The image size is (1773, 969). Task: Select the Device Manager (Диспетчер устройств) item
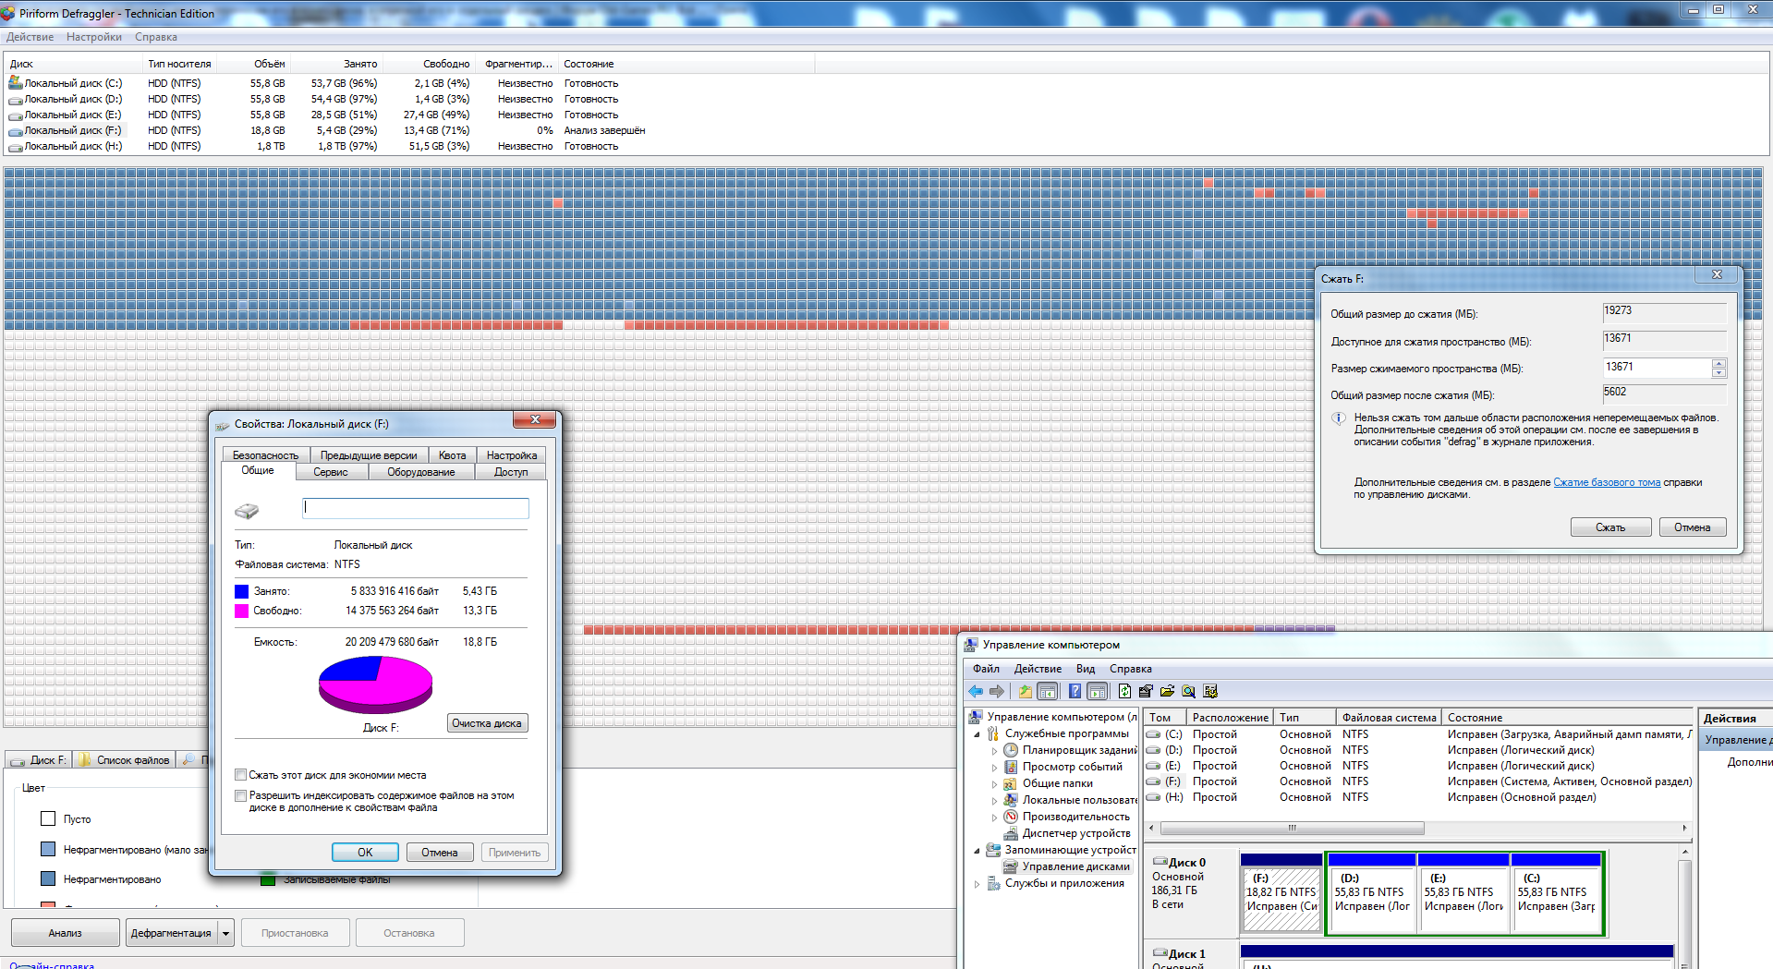coord(1075,833)
